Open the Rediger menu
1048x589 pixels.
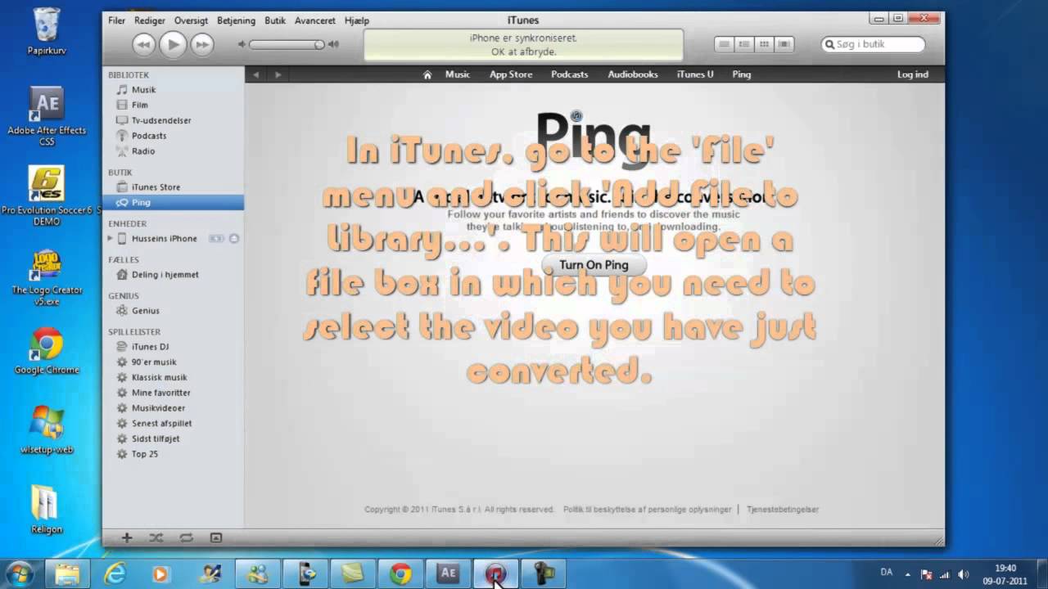[149, 20]
